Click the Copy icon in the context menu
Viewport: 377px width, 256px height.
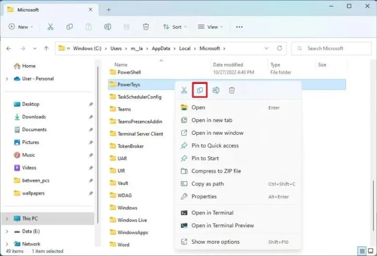pos(200,90)
